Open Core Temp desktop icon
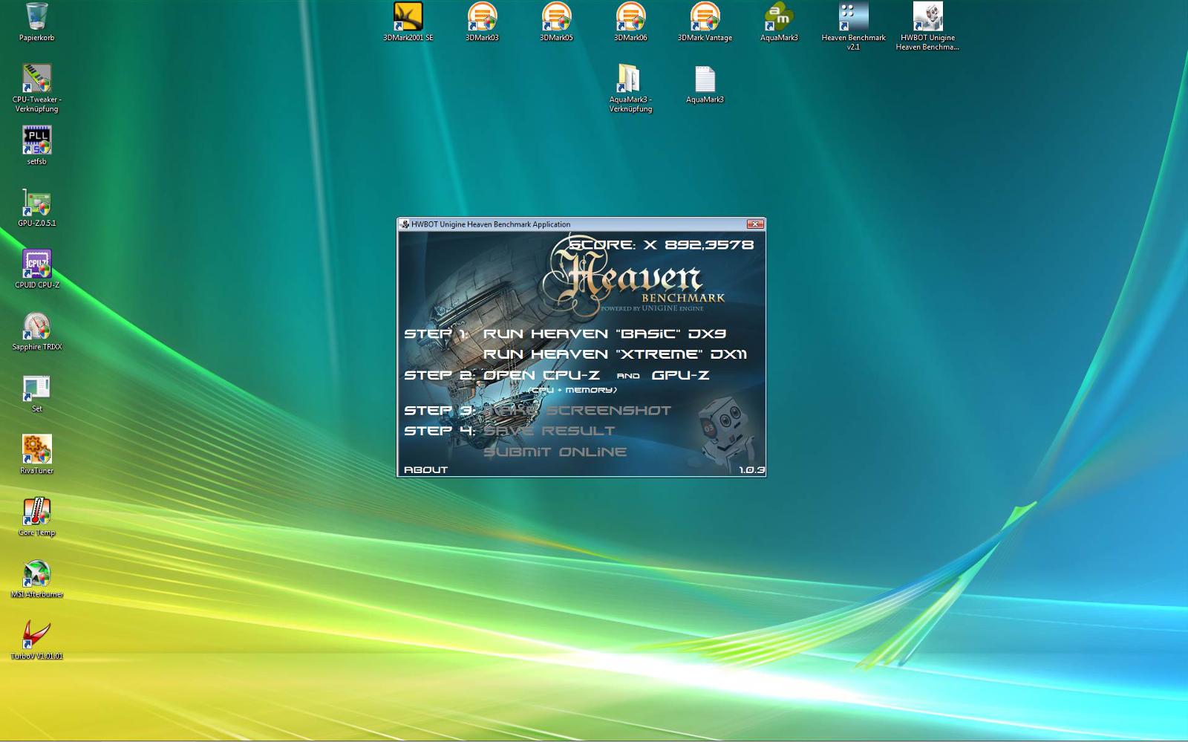This screenshot has width=1188, height=742. pos(36,516)
